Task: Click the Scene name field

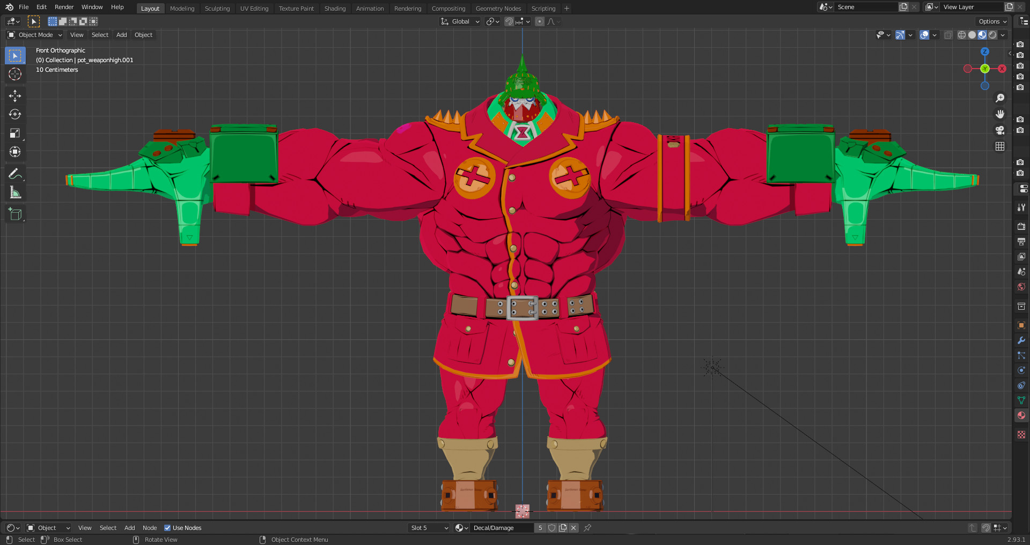Action: click(x=866, y=7)
